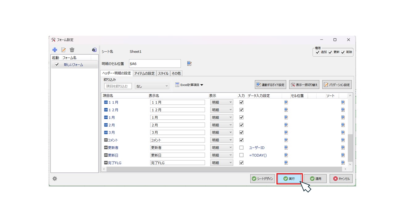Click the copy form icon above form list
The width and height of the screenshot is (395, 222).
point(94,50)
